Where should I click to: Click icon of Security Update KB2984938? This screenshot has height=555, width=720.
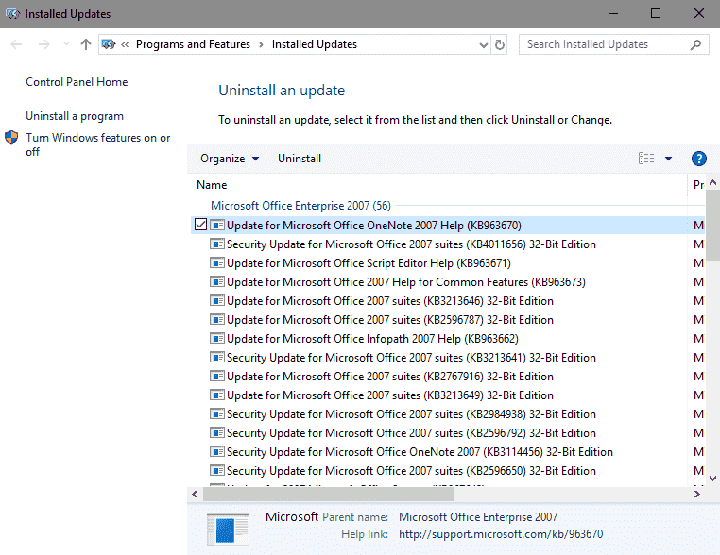click(217, 413)
